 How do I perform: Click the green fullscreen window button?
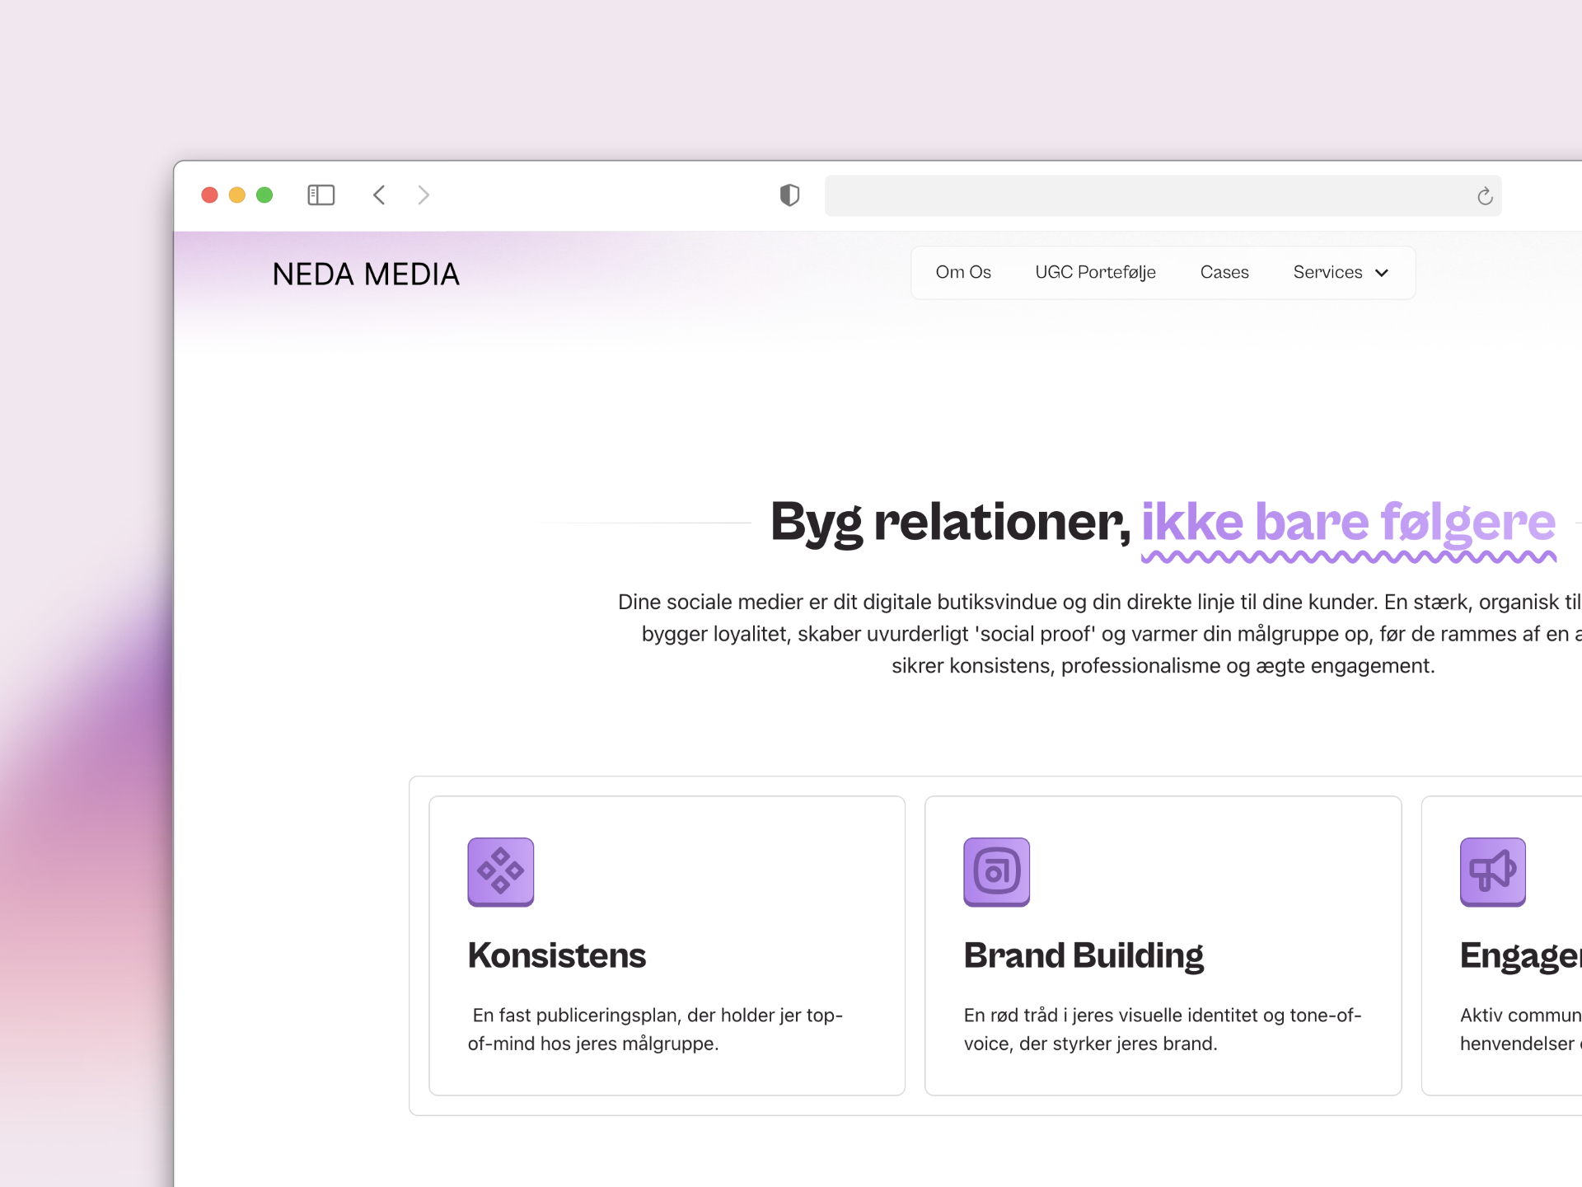tap(264, 195)
